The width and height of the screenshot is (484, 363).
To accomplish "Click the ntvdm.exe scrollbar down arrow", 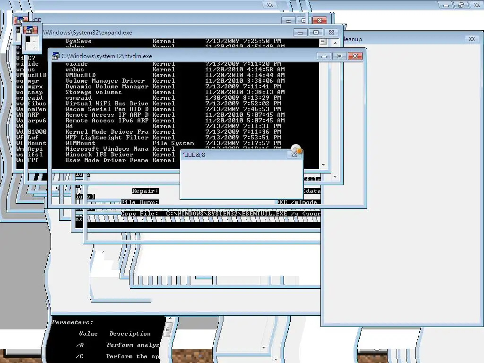I will (323, 165).
